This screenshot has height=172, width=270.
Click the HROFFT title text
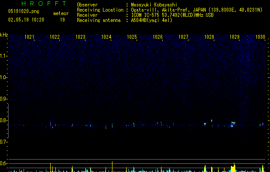click(x=44, y=3)
